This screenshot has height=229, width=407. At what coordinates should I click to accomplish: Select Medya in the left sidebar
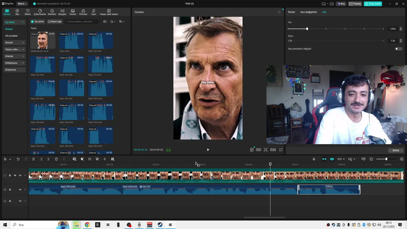coord(9,29)
